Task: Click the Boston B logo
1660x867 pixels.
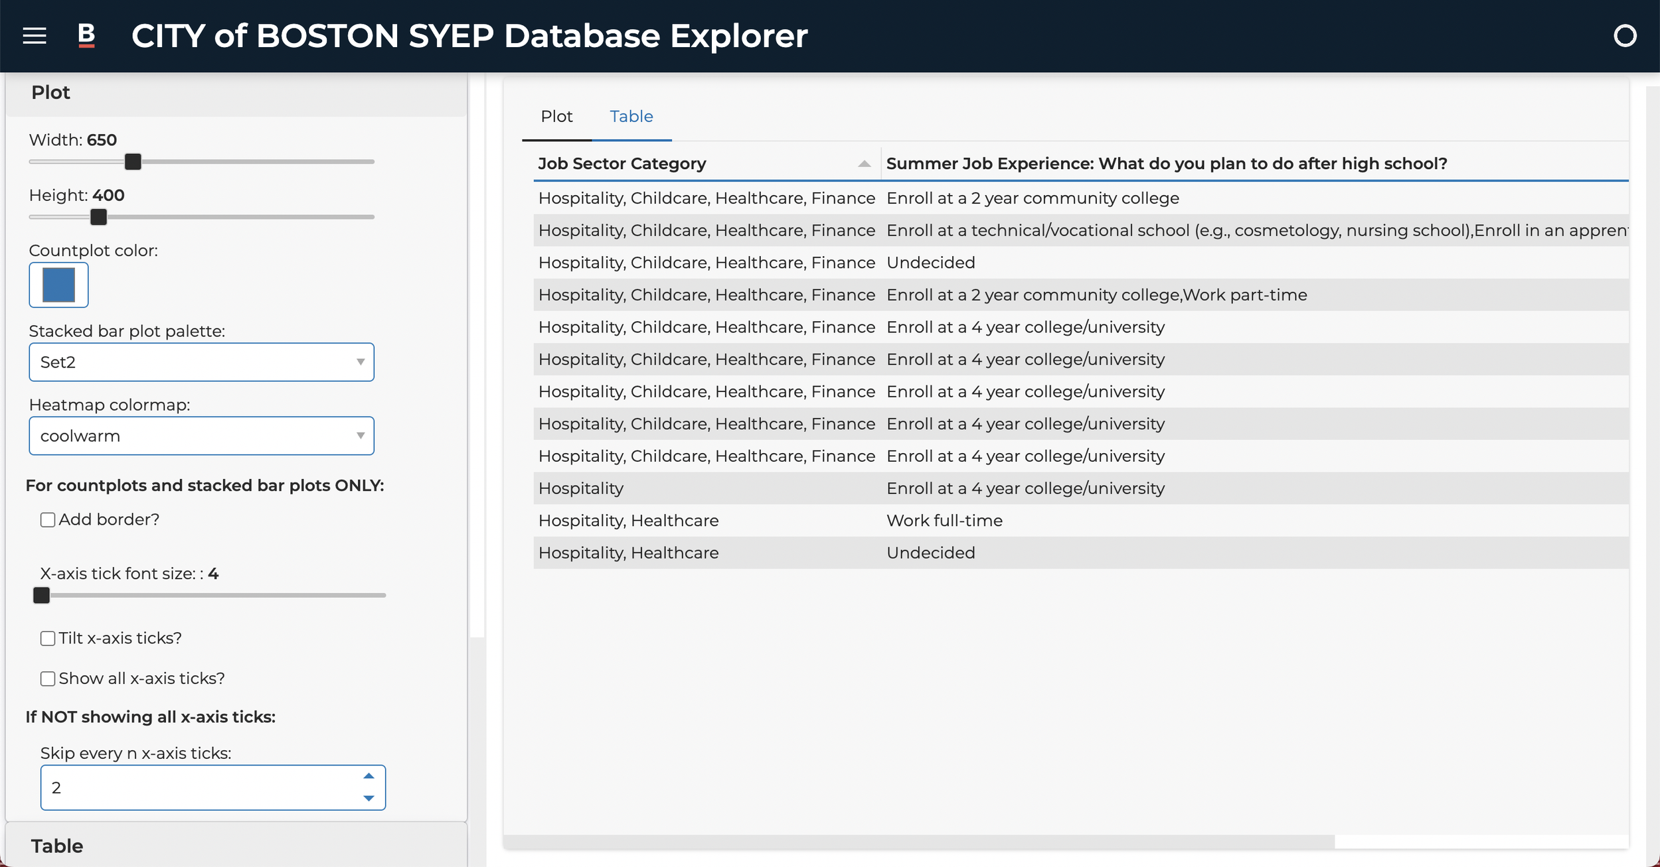Action: [x=86, y=36]
